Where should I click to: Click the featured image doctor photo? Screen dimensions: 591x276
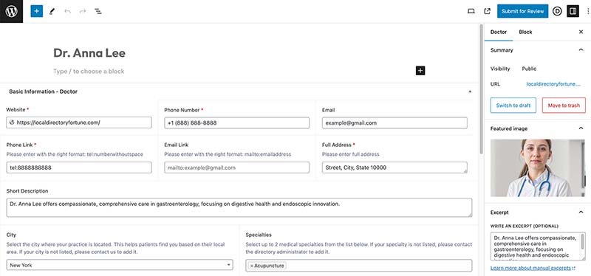(x=538, y=168)
